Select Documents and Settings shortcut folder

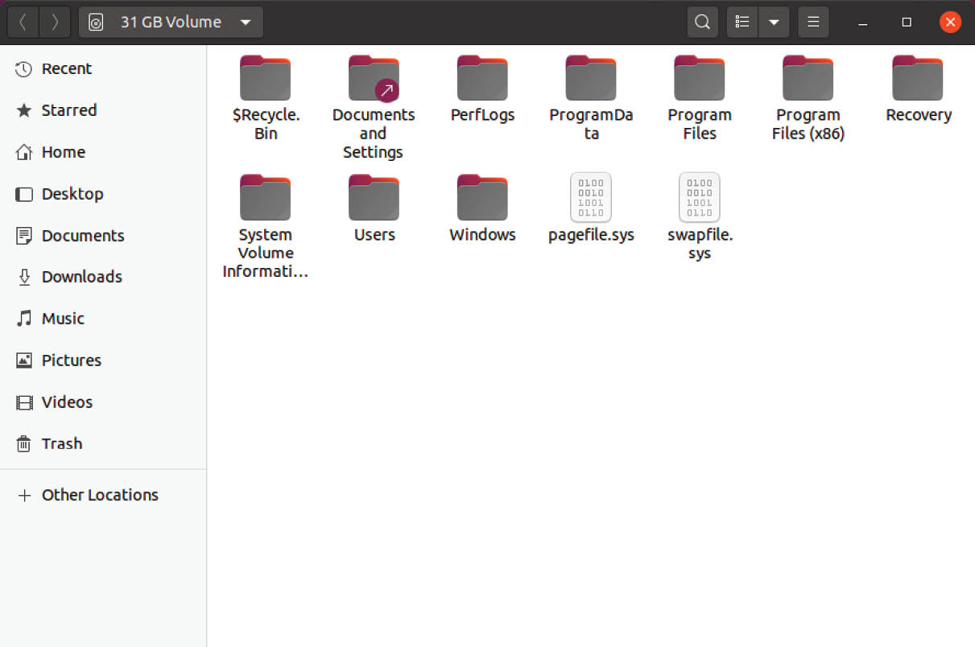[x=374, y=80]
